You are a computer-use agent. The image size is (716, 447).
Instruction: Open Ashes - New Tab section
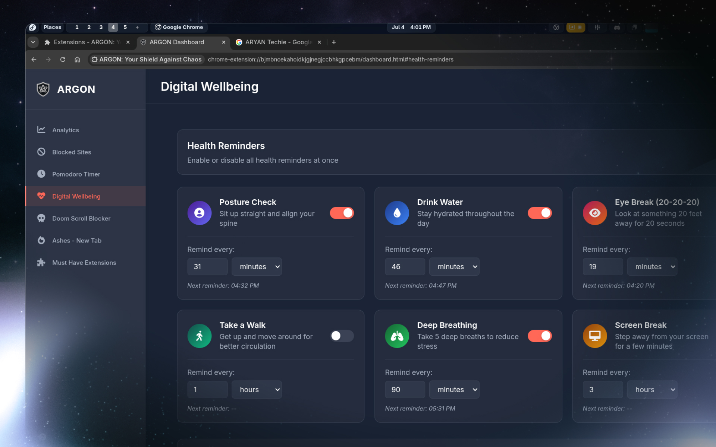tap(85, 240)
